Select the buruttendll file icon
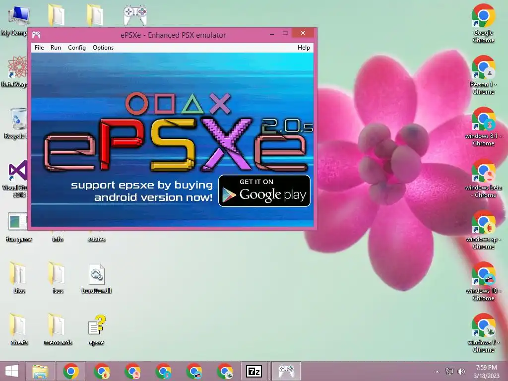Viewport: 508px width, 381px height. coord(97,279)
